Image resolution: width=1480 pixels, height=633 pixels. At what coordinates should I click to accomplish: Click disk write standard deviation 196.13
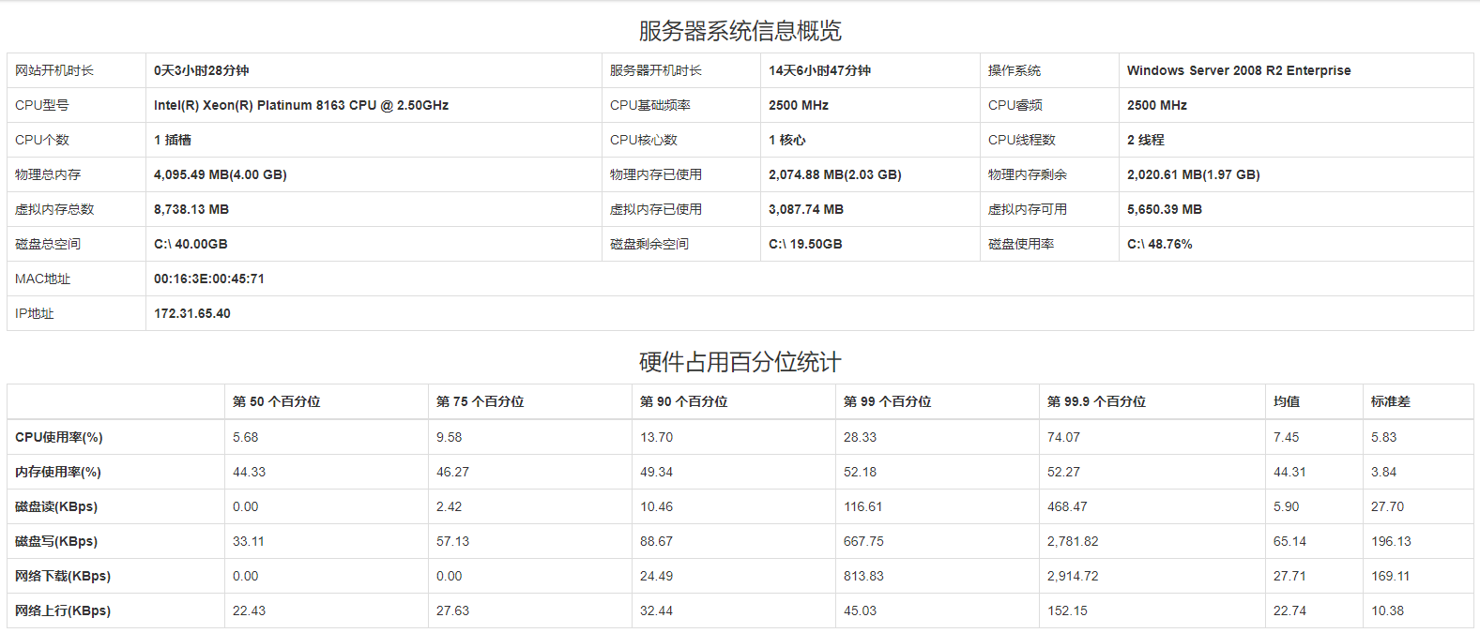(1391, 541)
